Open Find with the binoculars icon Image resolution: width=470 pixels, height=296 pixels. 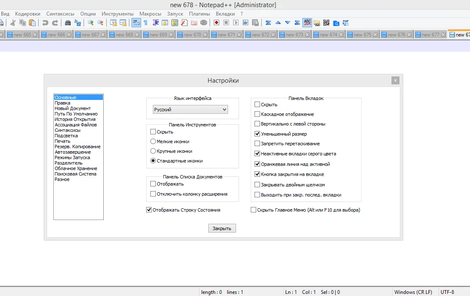[x=68, y=23]
